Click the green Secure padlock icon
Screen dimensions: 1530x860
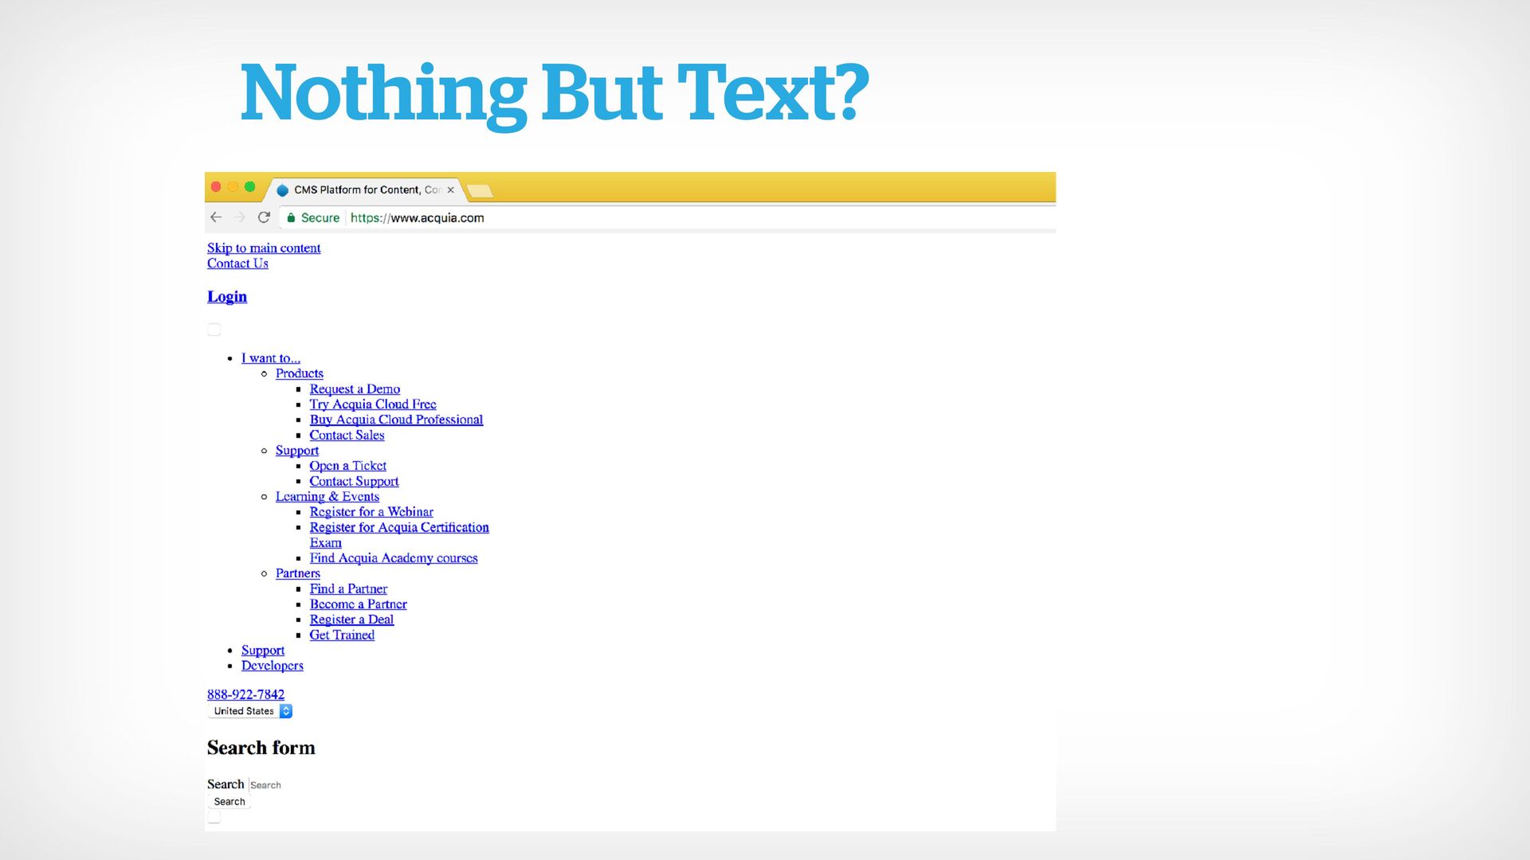291,217
